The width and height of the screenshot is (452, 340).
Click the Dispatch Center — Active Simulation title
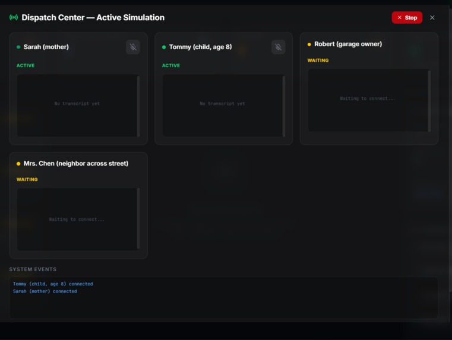pos(93,18)
